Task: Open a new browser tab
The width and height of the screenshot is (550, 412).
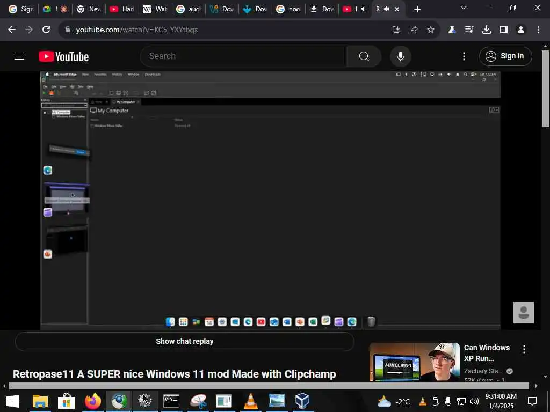Action: [x=417, y=9]
